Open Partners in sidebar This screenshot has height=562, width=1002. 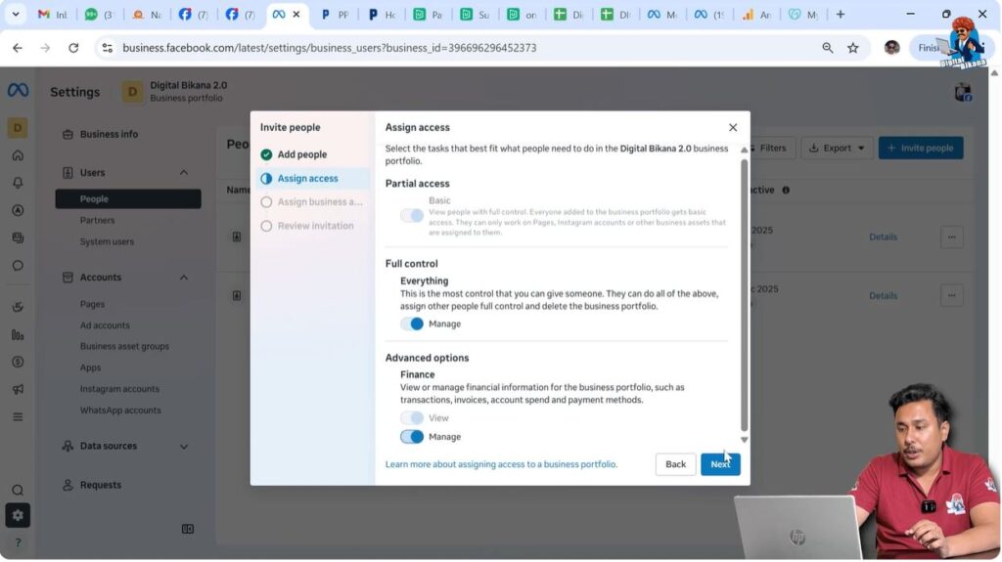97,220
